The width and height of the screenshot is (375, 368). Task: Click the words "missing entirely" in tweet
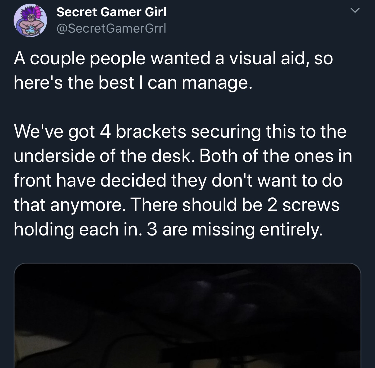click(258, 230)
